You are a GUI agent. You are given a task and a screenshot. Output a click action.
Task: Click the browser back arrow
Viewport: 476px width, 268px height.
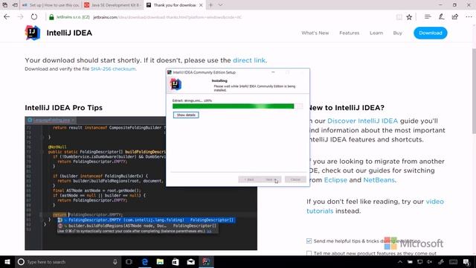coord(7,17)
